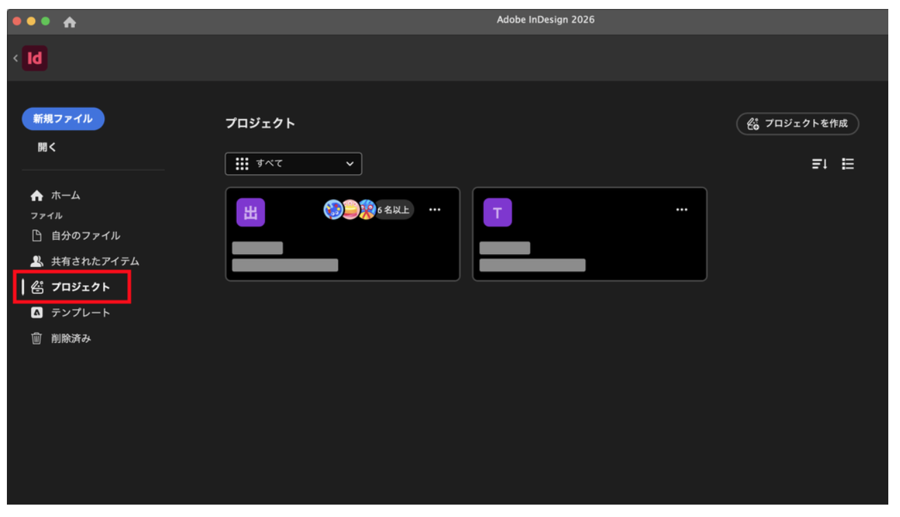Click the プロジェクトを作成 button

point(797,124)
